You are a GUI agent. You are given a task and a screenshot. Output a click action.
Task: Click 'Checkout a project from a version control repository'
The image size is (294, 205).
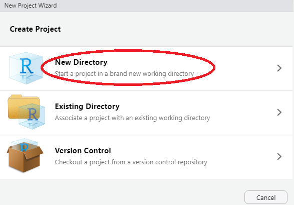coord(131,162)
